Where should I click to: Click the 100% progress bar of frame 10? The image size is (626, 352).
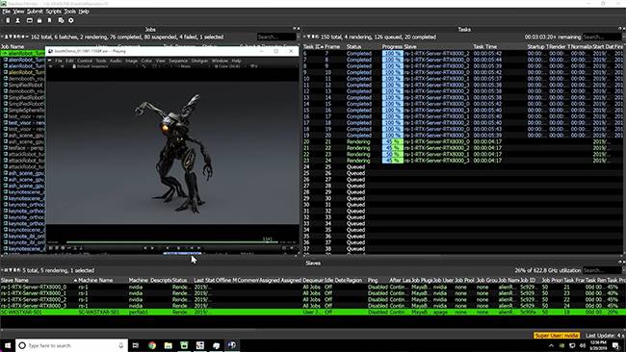click(x=392, y=72)
